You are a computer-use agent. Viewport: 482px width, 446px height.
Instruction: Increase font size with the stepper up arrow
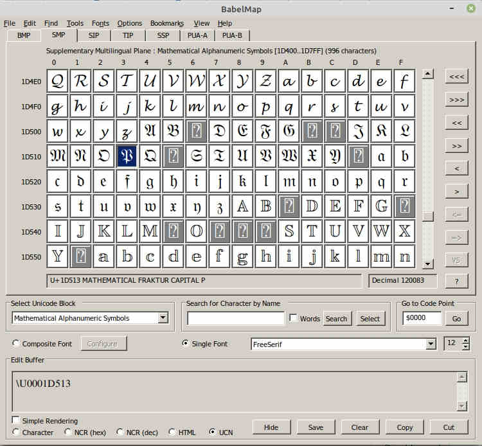click(466, 341)
